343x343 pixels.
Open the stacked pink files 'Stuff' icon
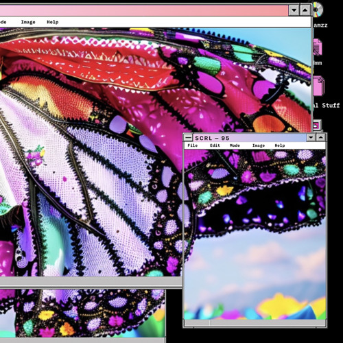[x=319, y=86]
